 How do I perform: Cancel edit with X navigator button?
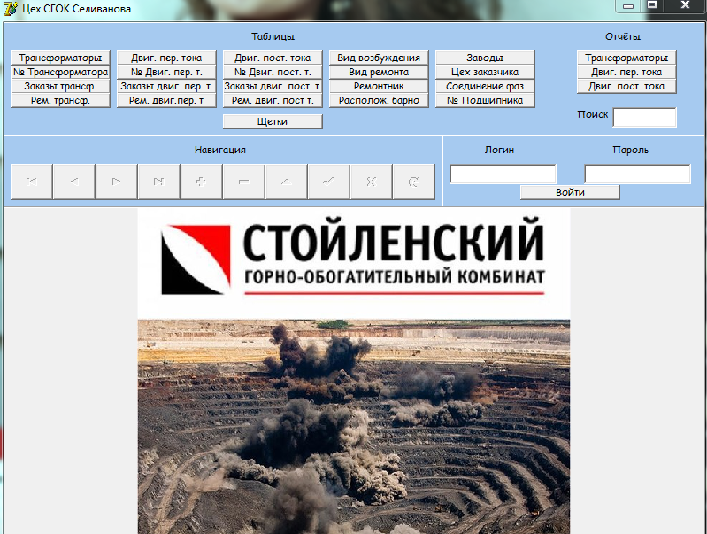(x=371, y=182)
